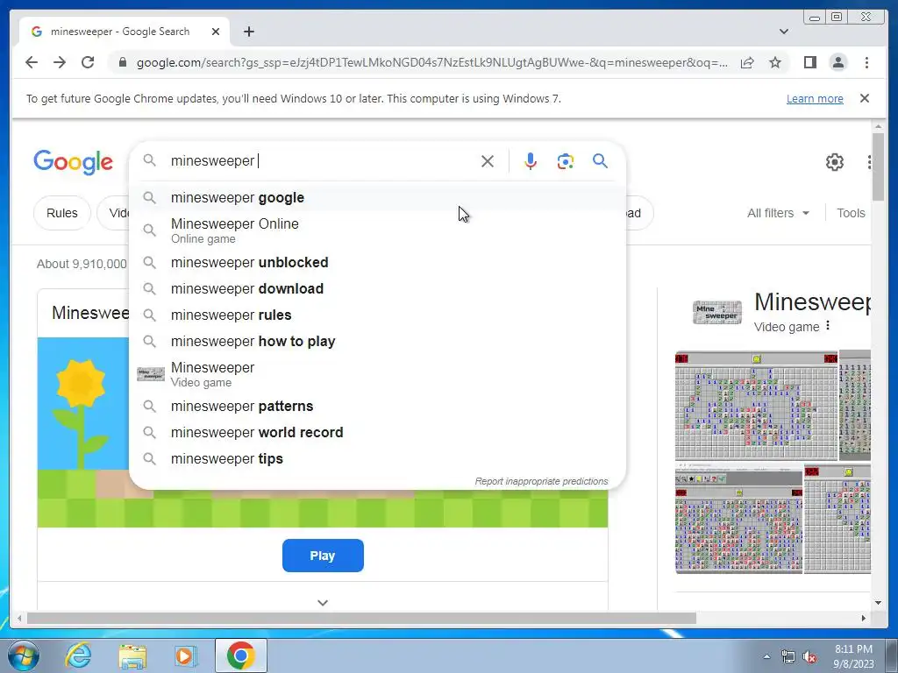This screenshot has width=898, height=673.
Task: Select the Rules filter chip
Action: click(x=62, y=213)
